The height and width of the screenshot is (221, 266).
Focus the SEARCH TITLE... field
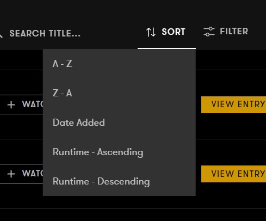pos(45,34)
